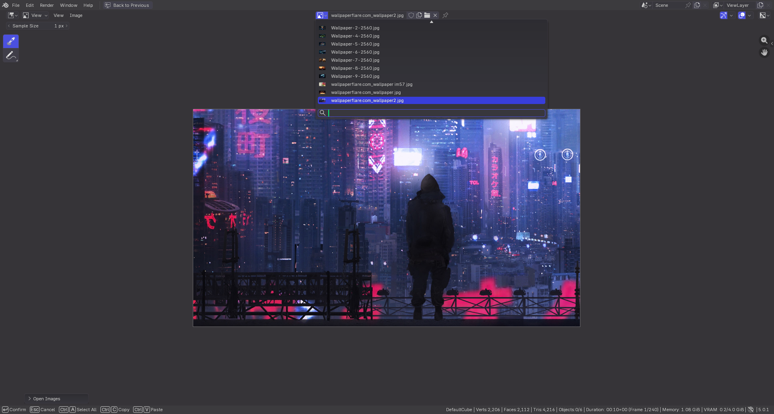Screen dimensions: 774x414
Task: Unlink image with the X icon
Action: (x=435, y=15)
